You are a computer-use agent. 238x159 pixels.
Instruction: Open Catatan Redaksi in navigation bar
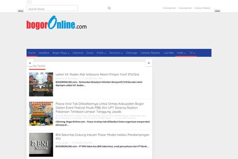coord(150,53)
